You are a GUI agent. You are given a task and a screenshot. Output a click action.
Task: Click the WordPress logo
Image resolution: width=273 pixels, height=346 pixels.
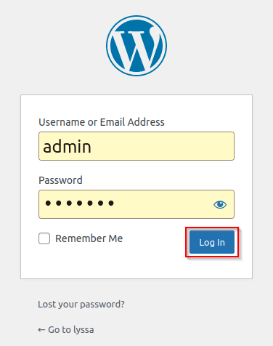click(136, 46)
